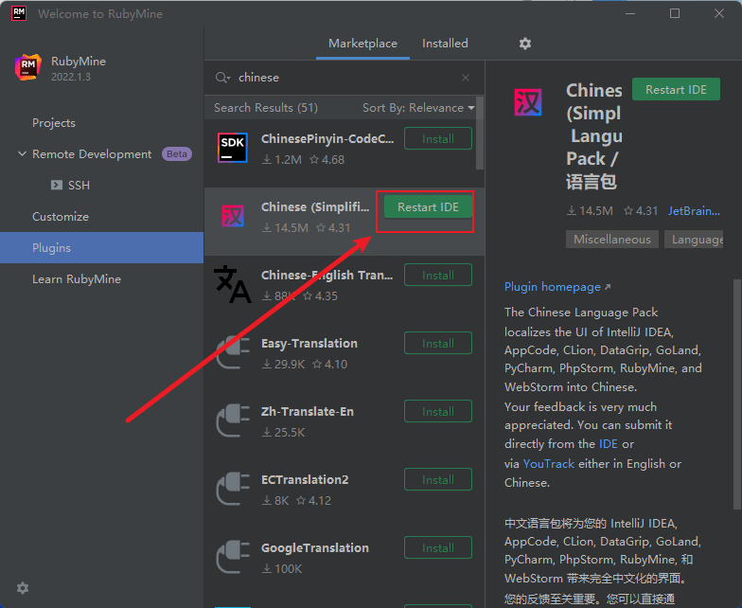Open Learn RubyMine in the sidebar
The height and width of the screenshot is (608, 742).
click(77, 279)
